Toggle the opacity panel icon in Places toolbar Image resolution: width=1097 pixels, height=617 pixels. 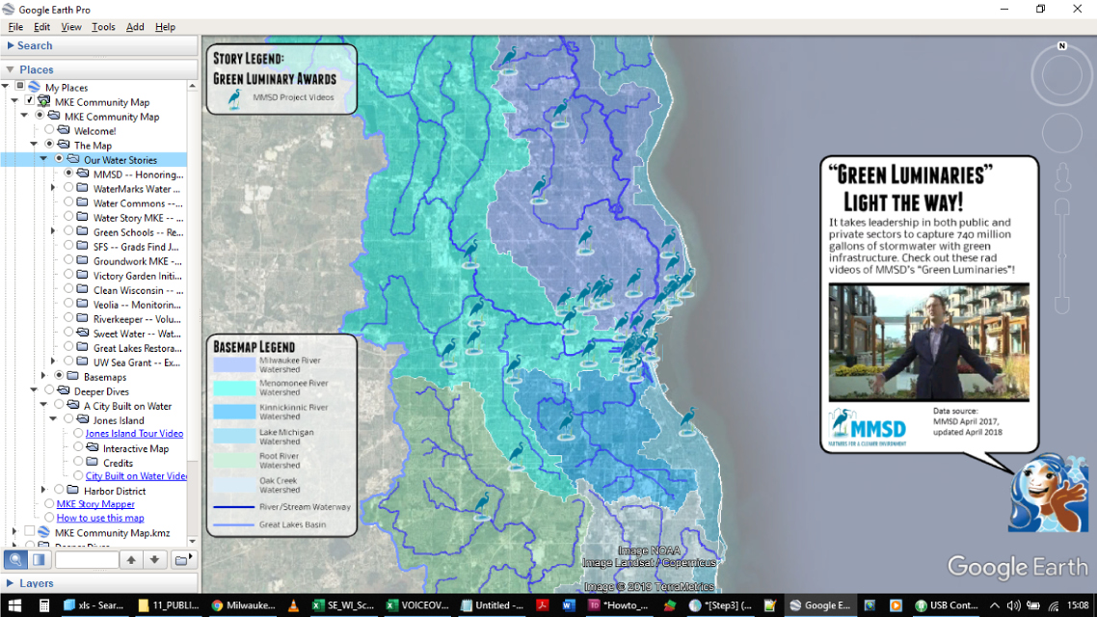pyautogui.click(x=40, y=559)
